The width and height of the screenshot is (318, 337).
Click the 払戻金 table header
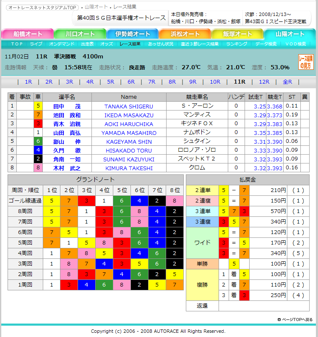[x=248, y=180]
